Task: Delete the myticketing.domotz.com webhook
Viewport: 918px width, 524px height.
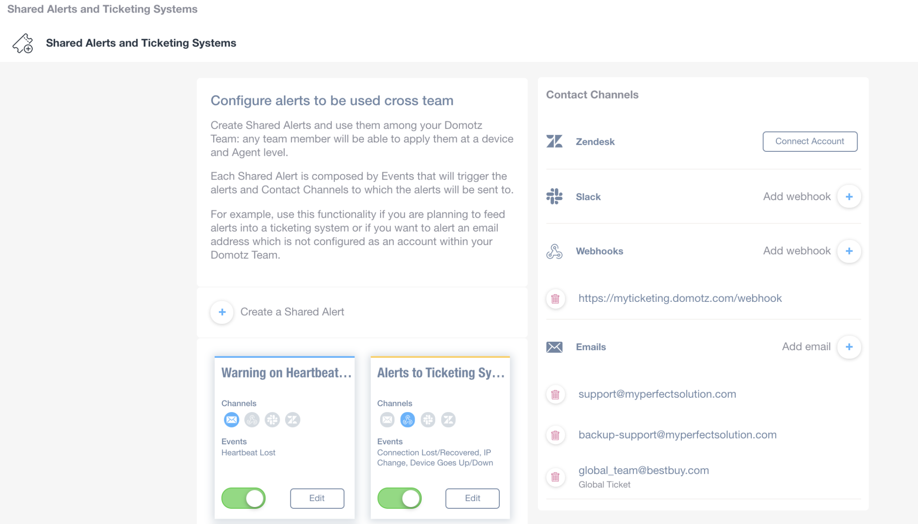Action: (555, 299)
